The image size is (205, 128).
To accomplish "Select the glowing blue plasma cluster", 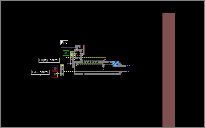I will pos(116,64).
